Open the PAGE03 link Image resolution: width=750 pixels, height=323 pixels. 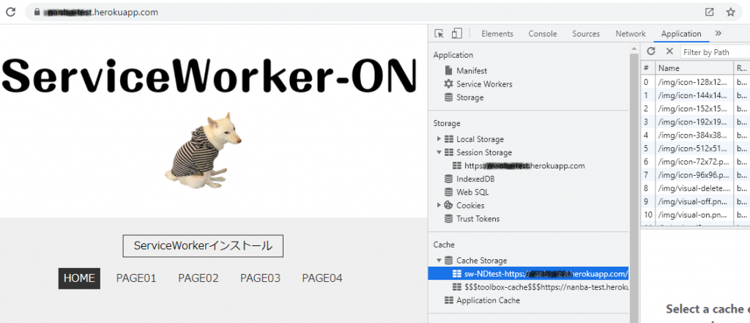pyautogui.click(x=260, y=278)
